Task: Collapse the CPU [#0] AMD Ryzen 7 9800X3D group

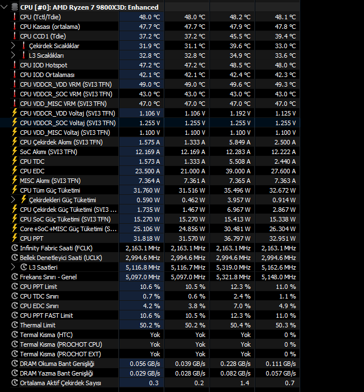Action: click(4, 7)
